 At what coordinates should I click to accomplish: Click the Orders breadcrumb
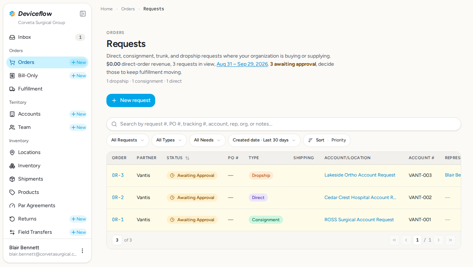(128, 9)
